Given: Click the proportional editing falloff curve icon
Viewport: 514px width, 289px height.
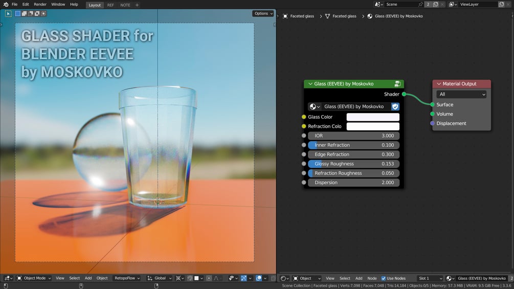Looking at the screenshot, I should (x=216, y=278).
